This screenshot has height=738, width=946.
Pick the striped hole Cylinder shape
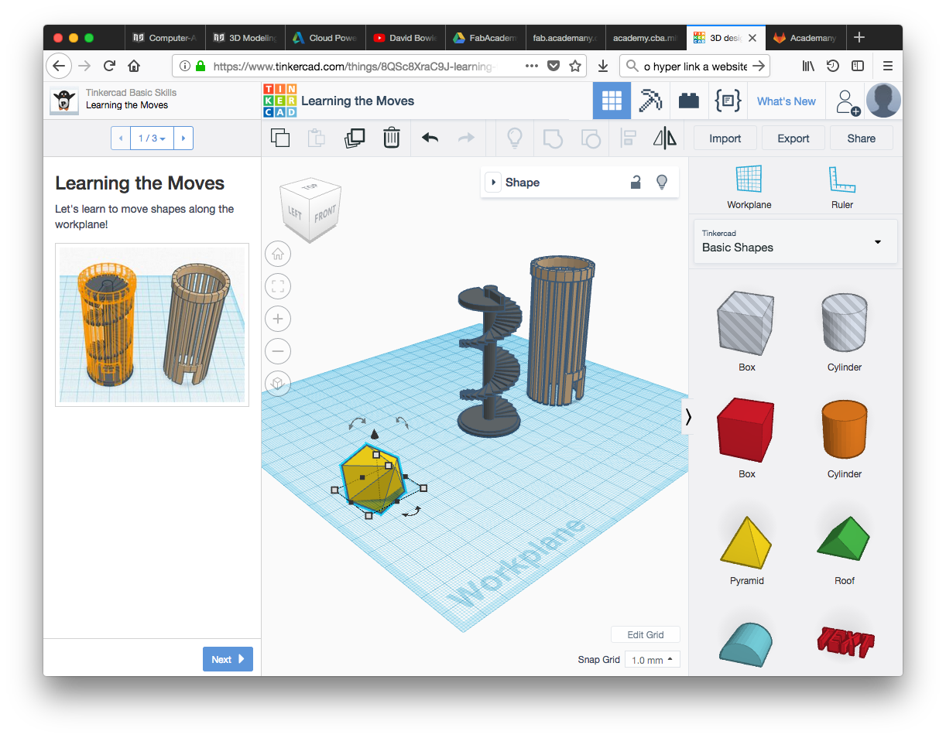[x=844, y=323]
